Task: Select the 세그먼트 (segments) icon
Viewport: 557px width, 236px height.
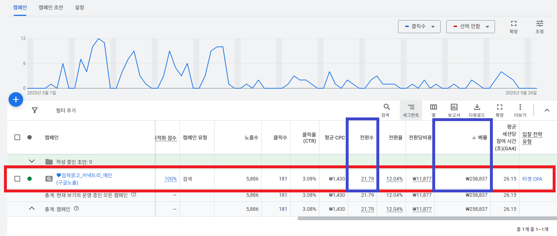Action: [x=411, y=107]
